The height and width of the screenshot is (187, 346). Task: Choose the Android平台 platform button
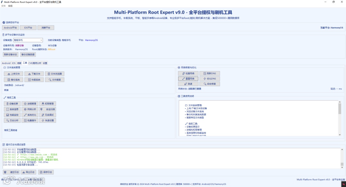(10, 28)
